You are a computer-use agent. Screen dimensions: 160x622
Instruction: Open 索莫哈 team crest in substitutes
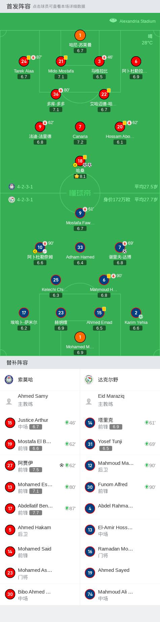(9, 379)
